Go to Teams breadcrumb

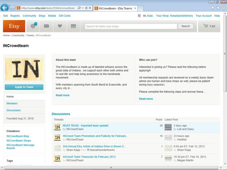30,35
